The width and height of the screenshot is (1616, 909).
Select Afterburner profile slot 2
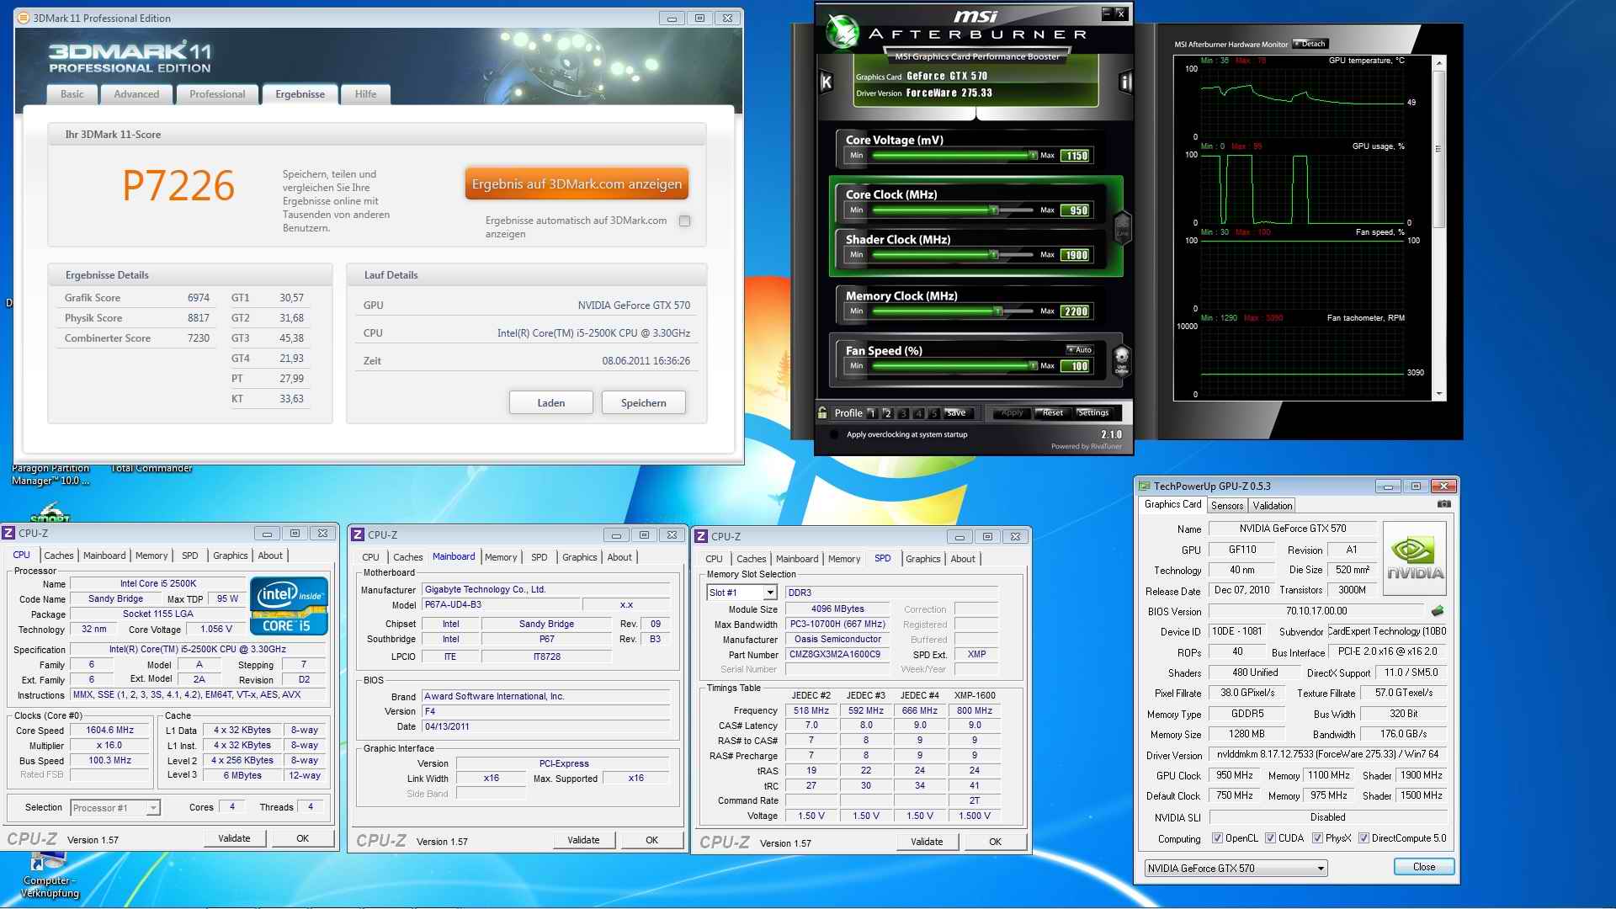[887, 413]
